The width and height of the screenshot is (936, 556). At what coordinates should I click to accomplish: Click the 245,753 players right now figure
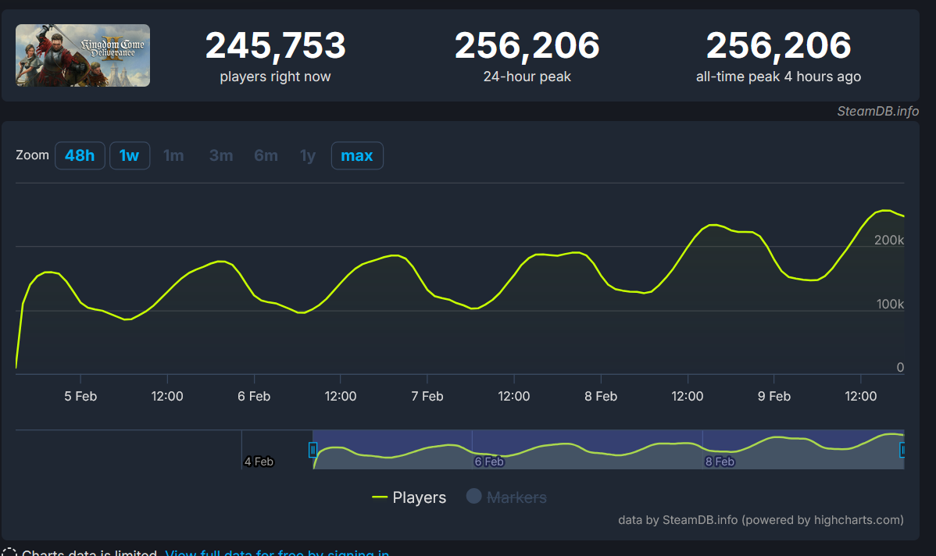point(275,45)
